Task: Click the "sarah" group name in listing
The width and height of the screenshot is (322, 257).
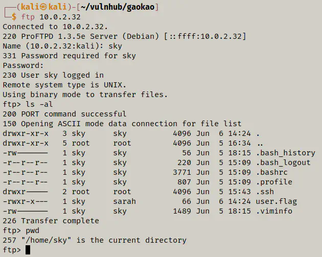Action: pyautogui.click(x=125, y=201)
